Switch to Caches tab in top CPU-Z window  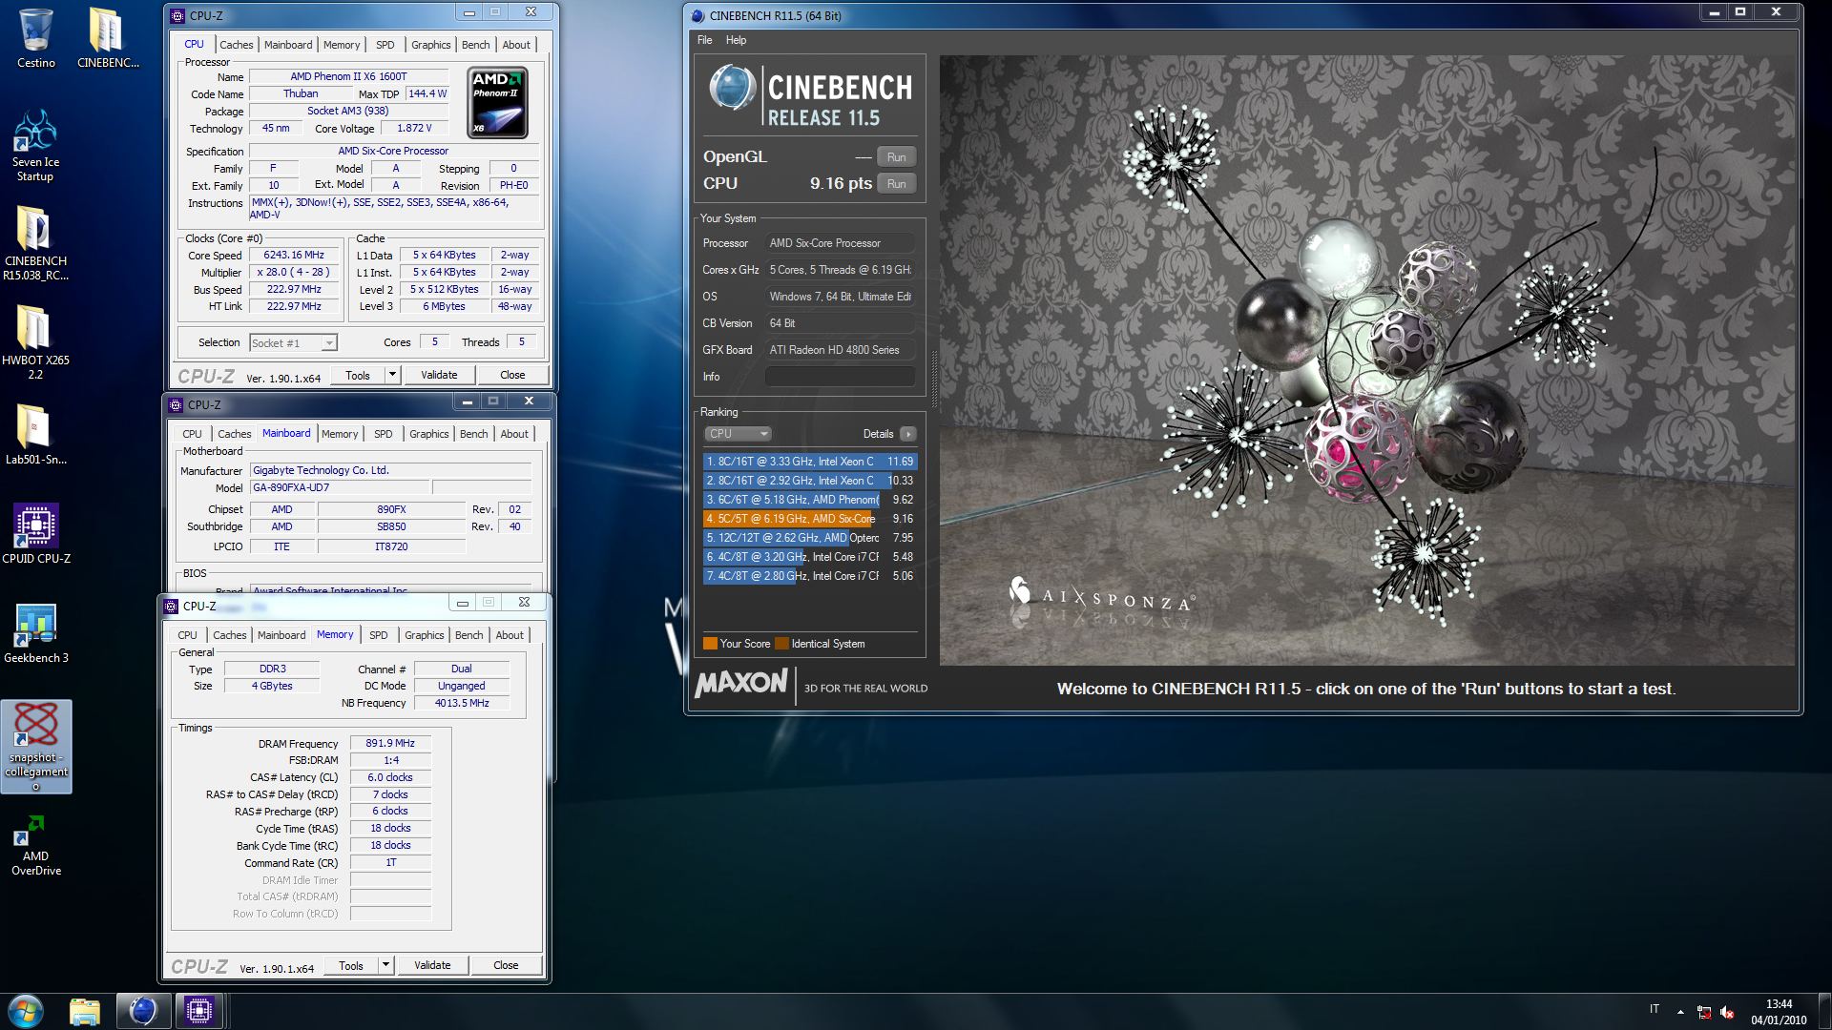(236, 45)
